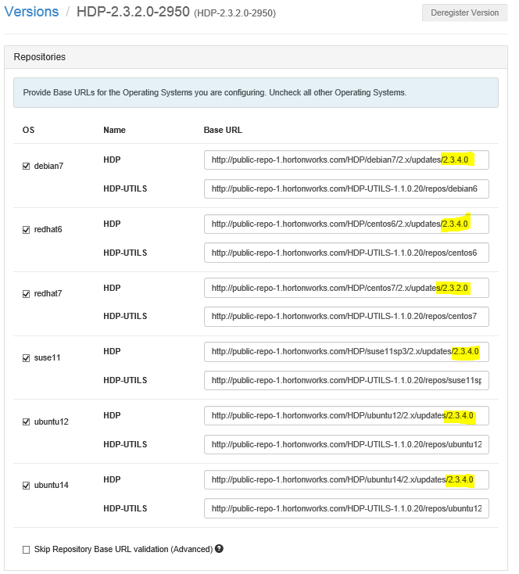Edit the redhat7 HDP URL with 2.3.2.0
Viewport: 519px width, 574px height.
(346, 288)
